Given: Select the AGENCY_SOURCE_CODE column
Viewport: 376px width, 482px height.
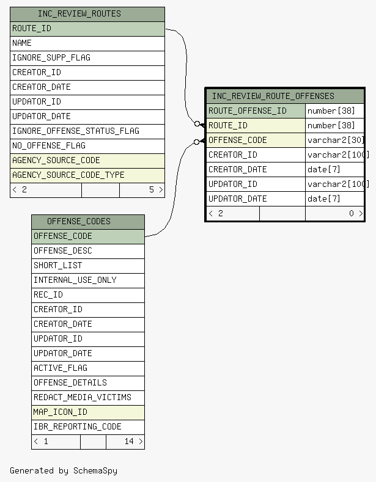Looking at the screenshot, I should click(x=87, y=161).
